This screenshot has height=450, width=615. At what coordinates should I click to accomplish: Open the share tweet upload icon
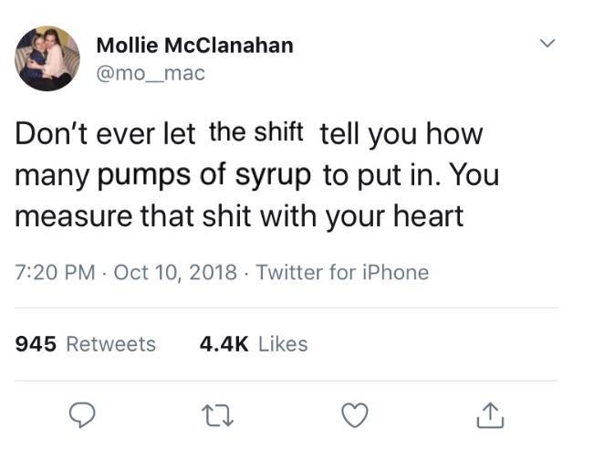coord(489,415)
